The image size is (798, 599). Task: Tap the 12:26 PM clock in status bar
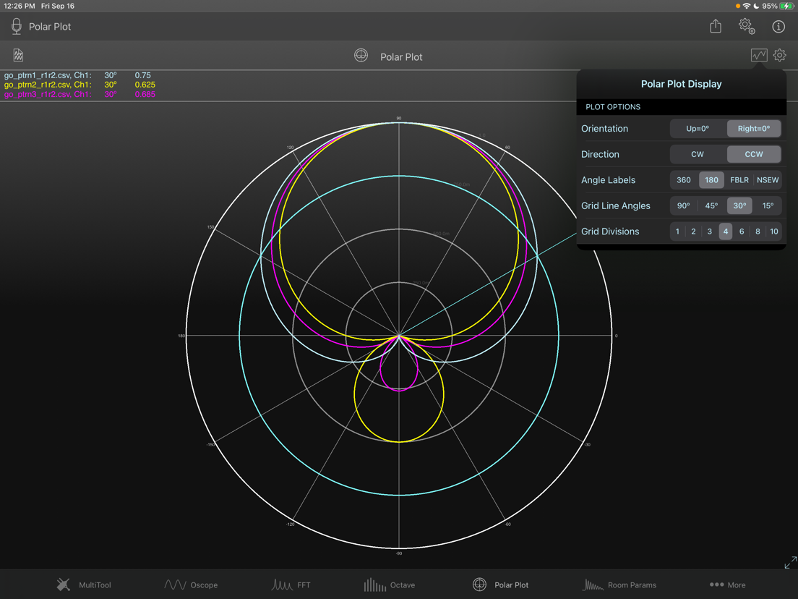tap(20, 6)
